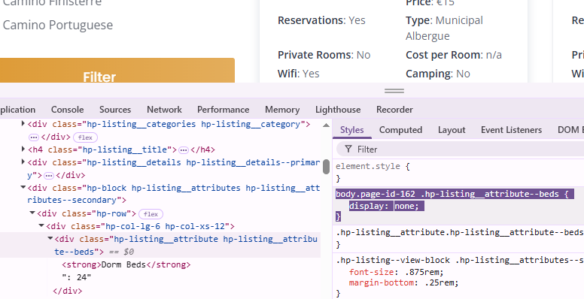Image resolution: width=584 pixels, height=299 pixels.
Task: Click the element.style rule header
Action: click(x=373, y=166)
